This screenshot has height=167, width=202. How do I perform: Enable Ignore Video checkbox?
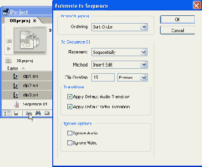(x=70, y=143)
